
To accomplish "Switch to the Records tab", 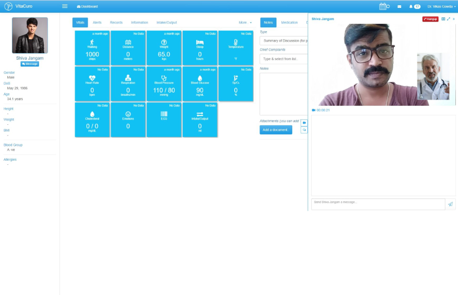I will pyautogui.click(x=116, y=23).
